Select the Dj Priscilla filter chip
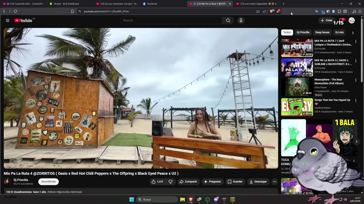The height and width of the screenshot is (204, 364). point(303,32)
